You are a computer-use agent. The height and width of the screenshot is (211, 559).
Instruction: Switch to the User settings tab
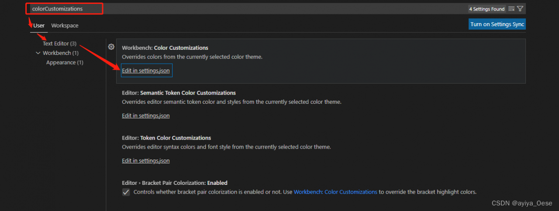[39, 26]
